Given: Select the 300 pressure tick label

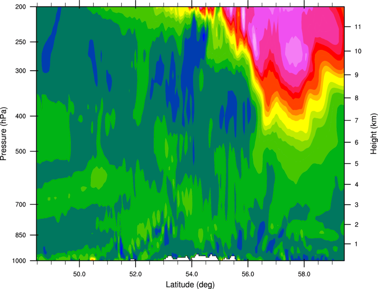Looking at the screenshot, I should 21,71.
